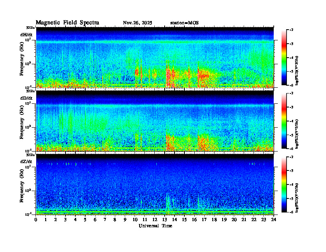Click the color bar beside the dZ/dt spectrogram
The width and height of the screenshot is (326, 252).
pyautogui.click(x=284, y=184)
